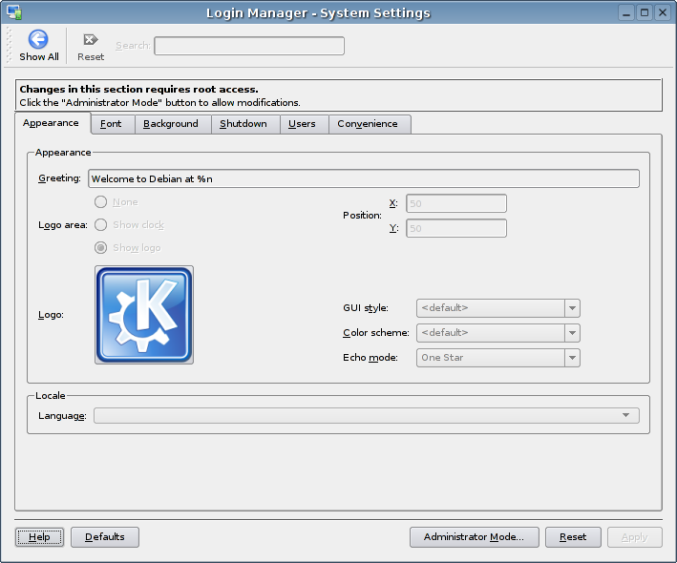This screenshot has width=677, height=563.
Task: Click the Position X input field
Action: [456, 203]
